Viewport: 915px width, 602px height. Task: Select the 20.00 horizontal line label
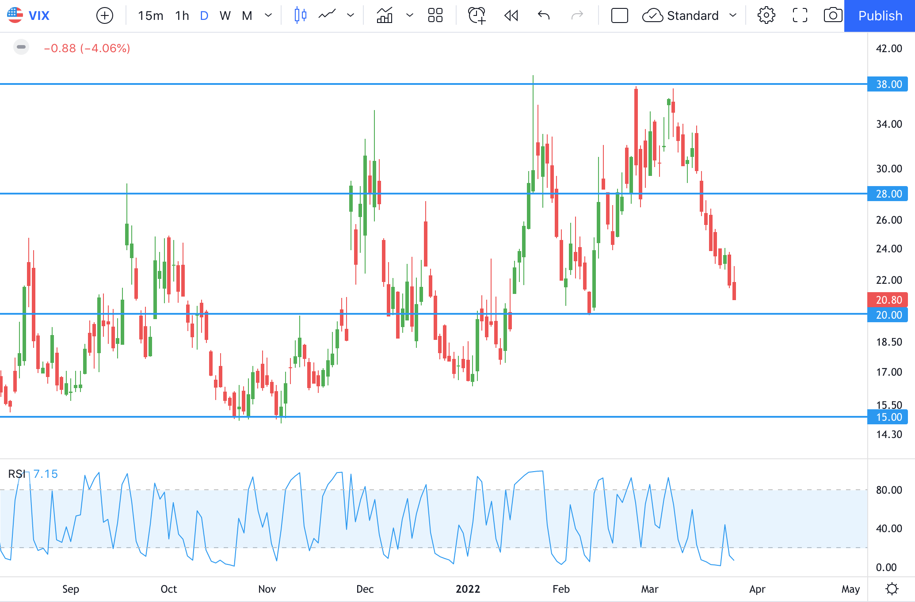point(888,315)
